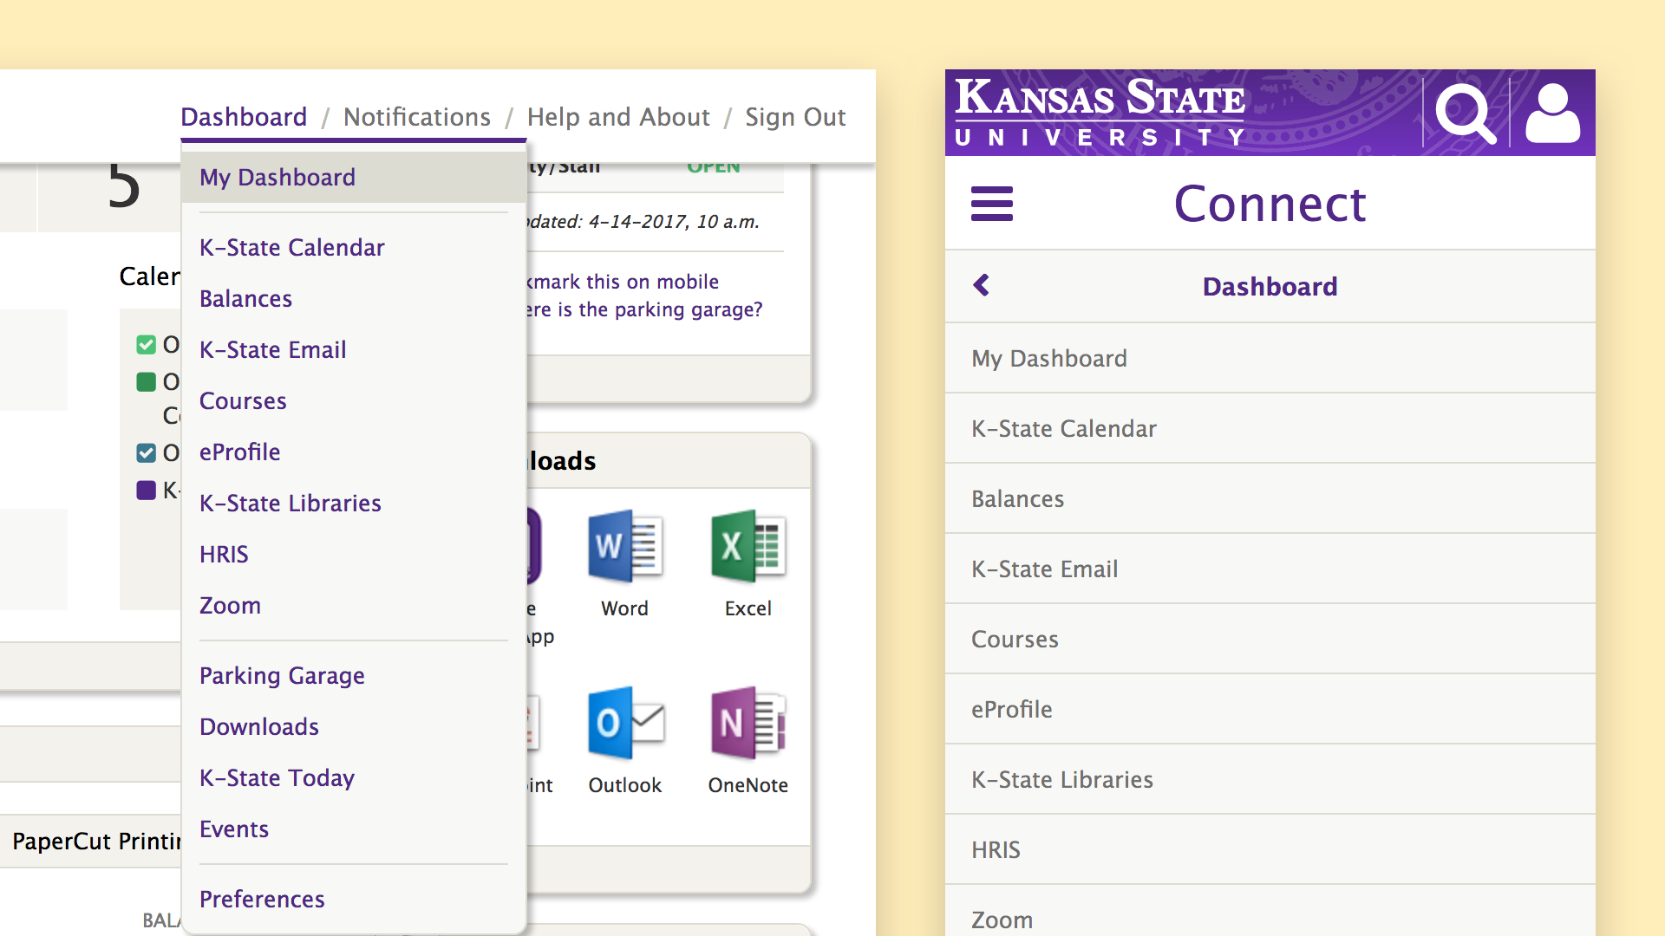Open the user profile icon in purple header

click(x=1552, y=114)
